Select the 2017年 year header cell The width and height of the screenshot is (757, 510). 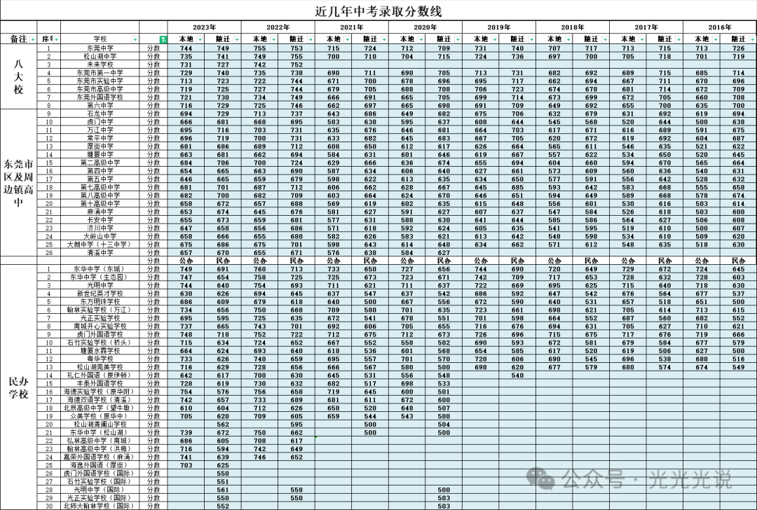click(x=646, y=27)
